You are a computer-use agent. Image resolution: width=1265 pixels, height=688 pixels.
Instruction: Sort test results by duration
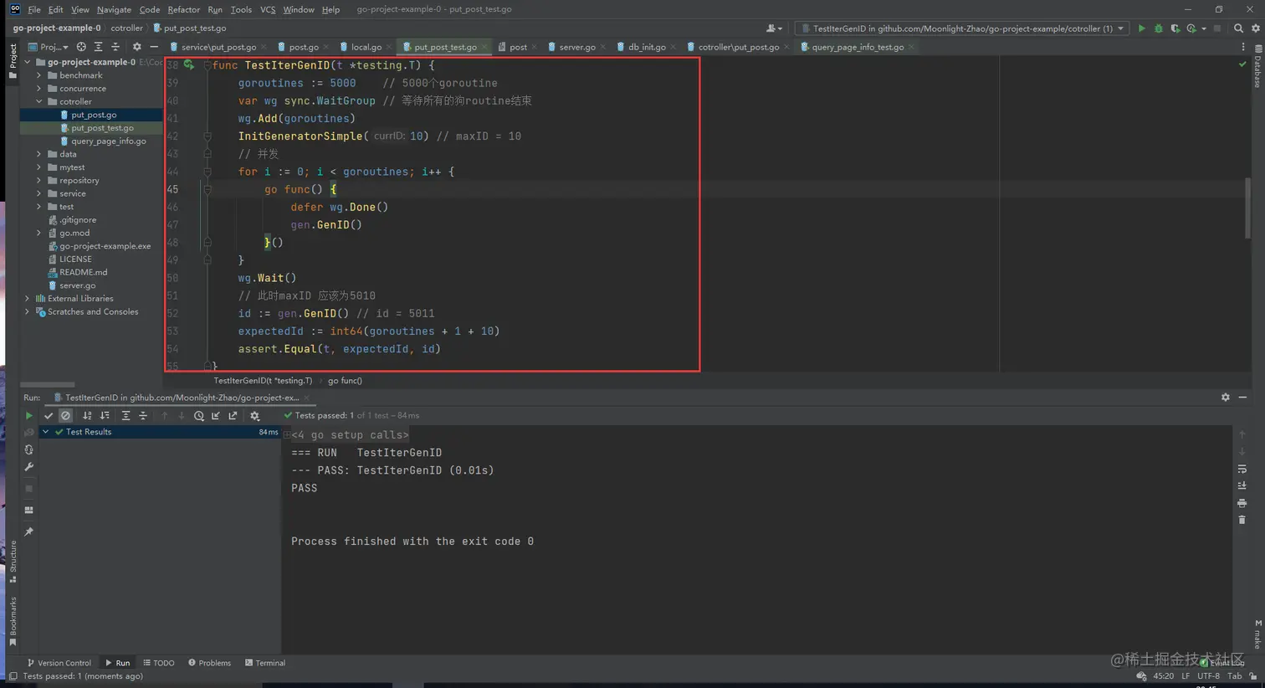(x=105, y=415)
